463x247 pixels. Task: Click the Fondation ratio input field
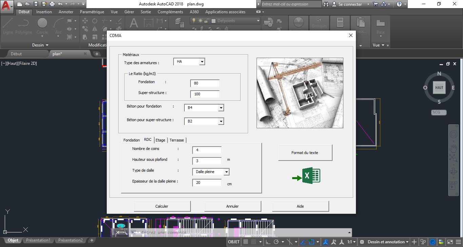(x=205, y=83)
